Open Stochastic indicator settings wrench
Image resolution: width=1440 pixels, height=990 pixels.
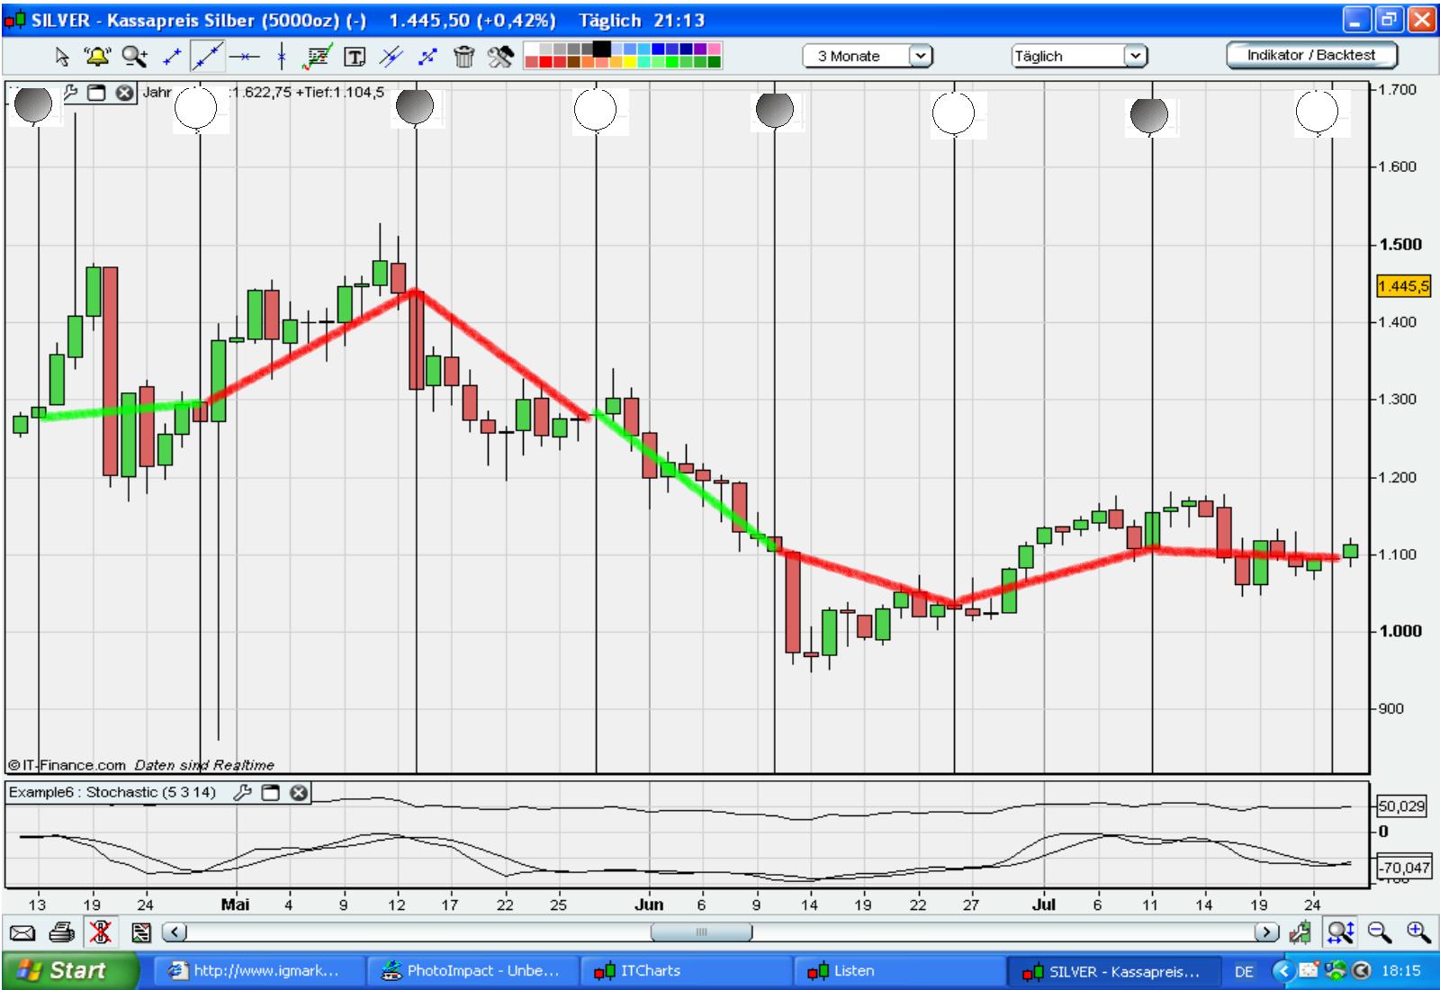click(242, 793)
